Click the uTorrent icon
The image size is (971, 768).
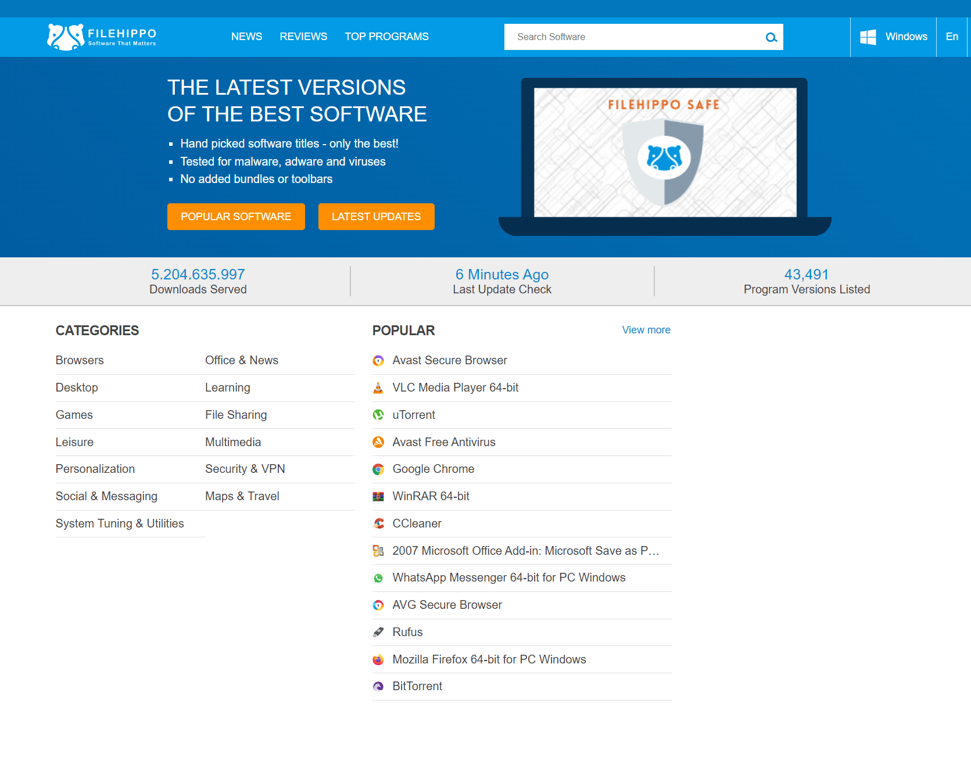378,415
